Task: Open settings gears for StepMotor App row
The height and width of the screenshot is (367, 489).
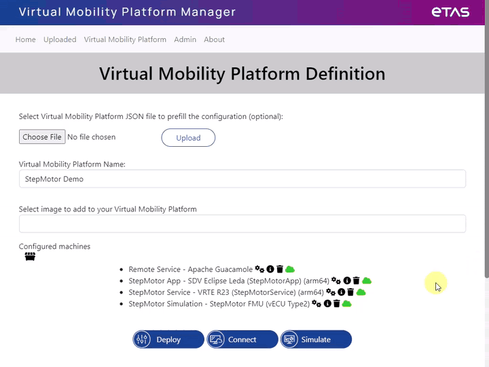Action: click(336, 280)
